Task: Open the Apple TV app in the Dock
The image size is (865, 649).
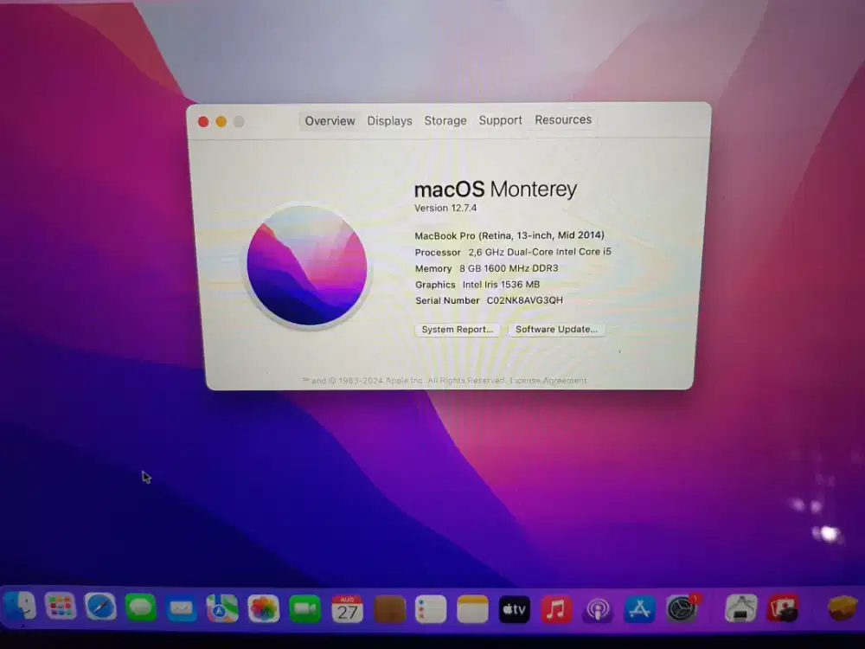Action: pyautogui.click(x=515, y=610)
